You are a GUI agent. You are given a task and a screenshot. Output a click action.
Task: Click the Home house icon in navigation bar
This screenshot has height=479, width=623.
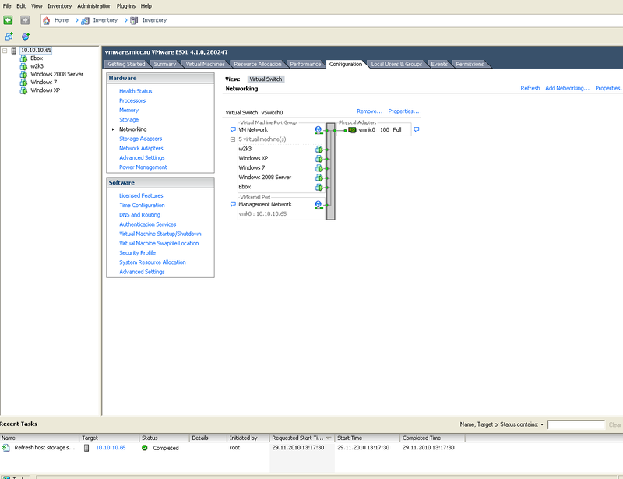pos(47,20)
